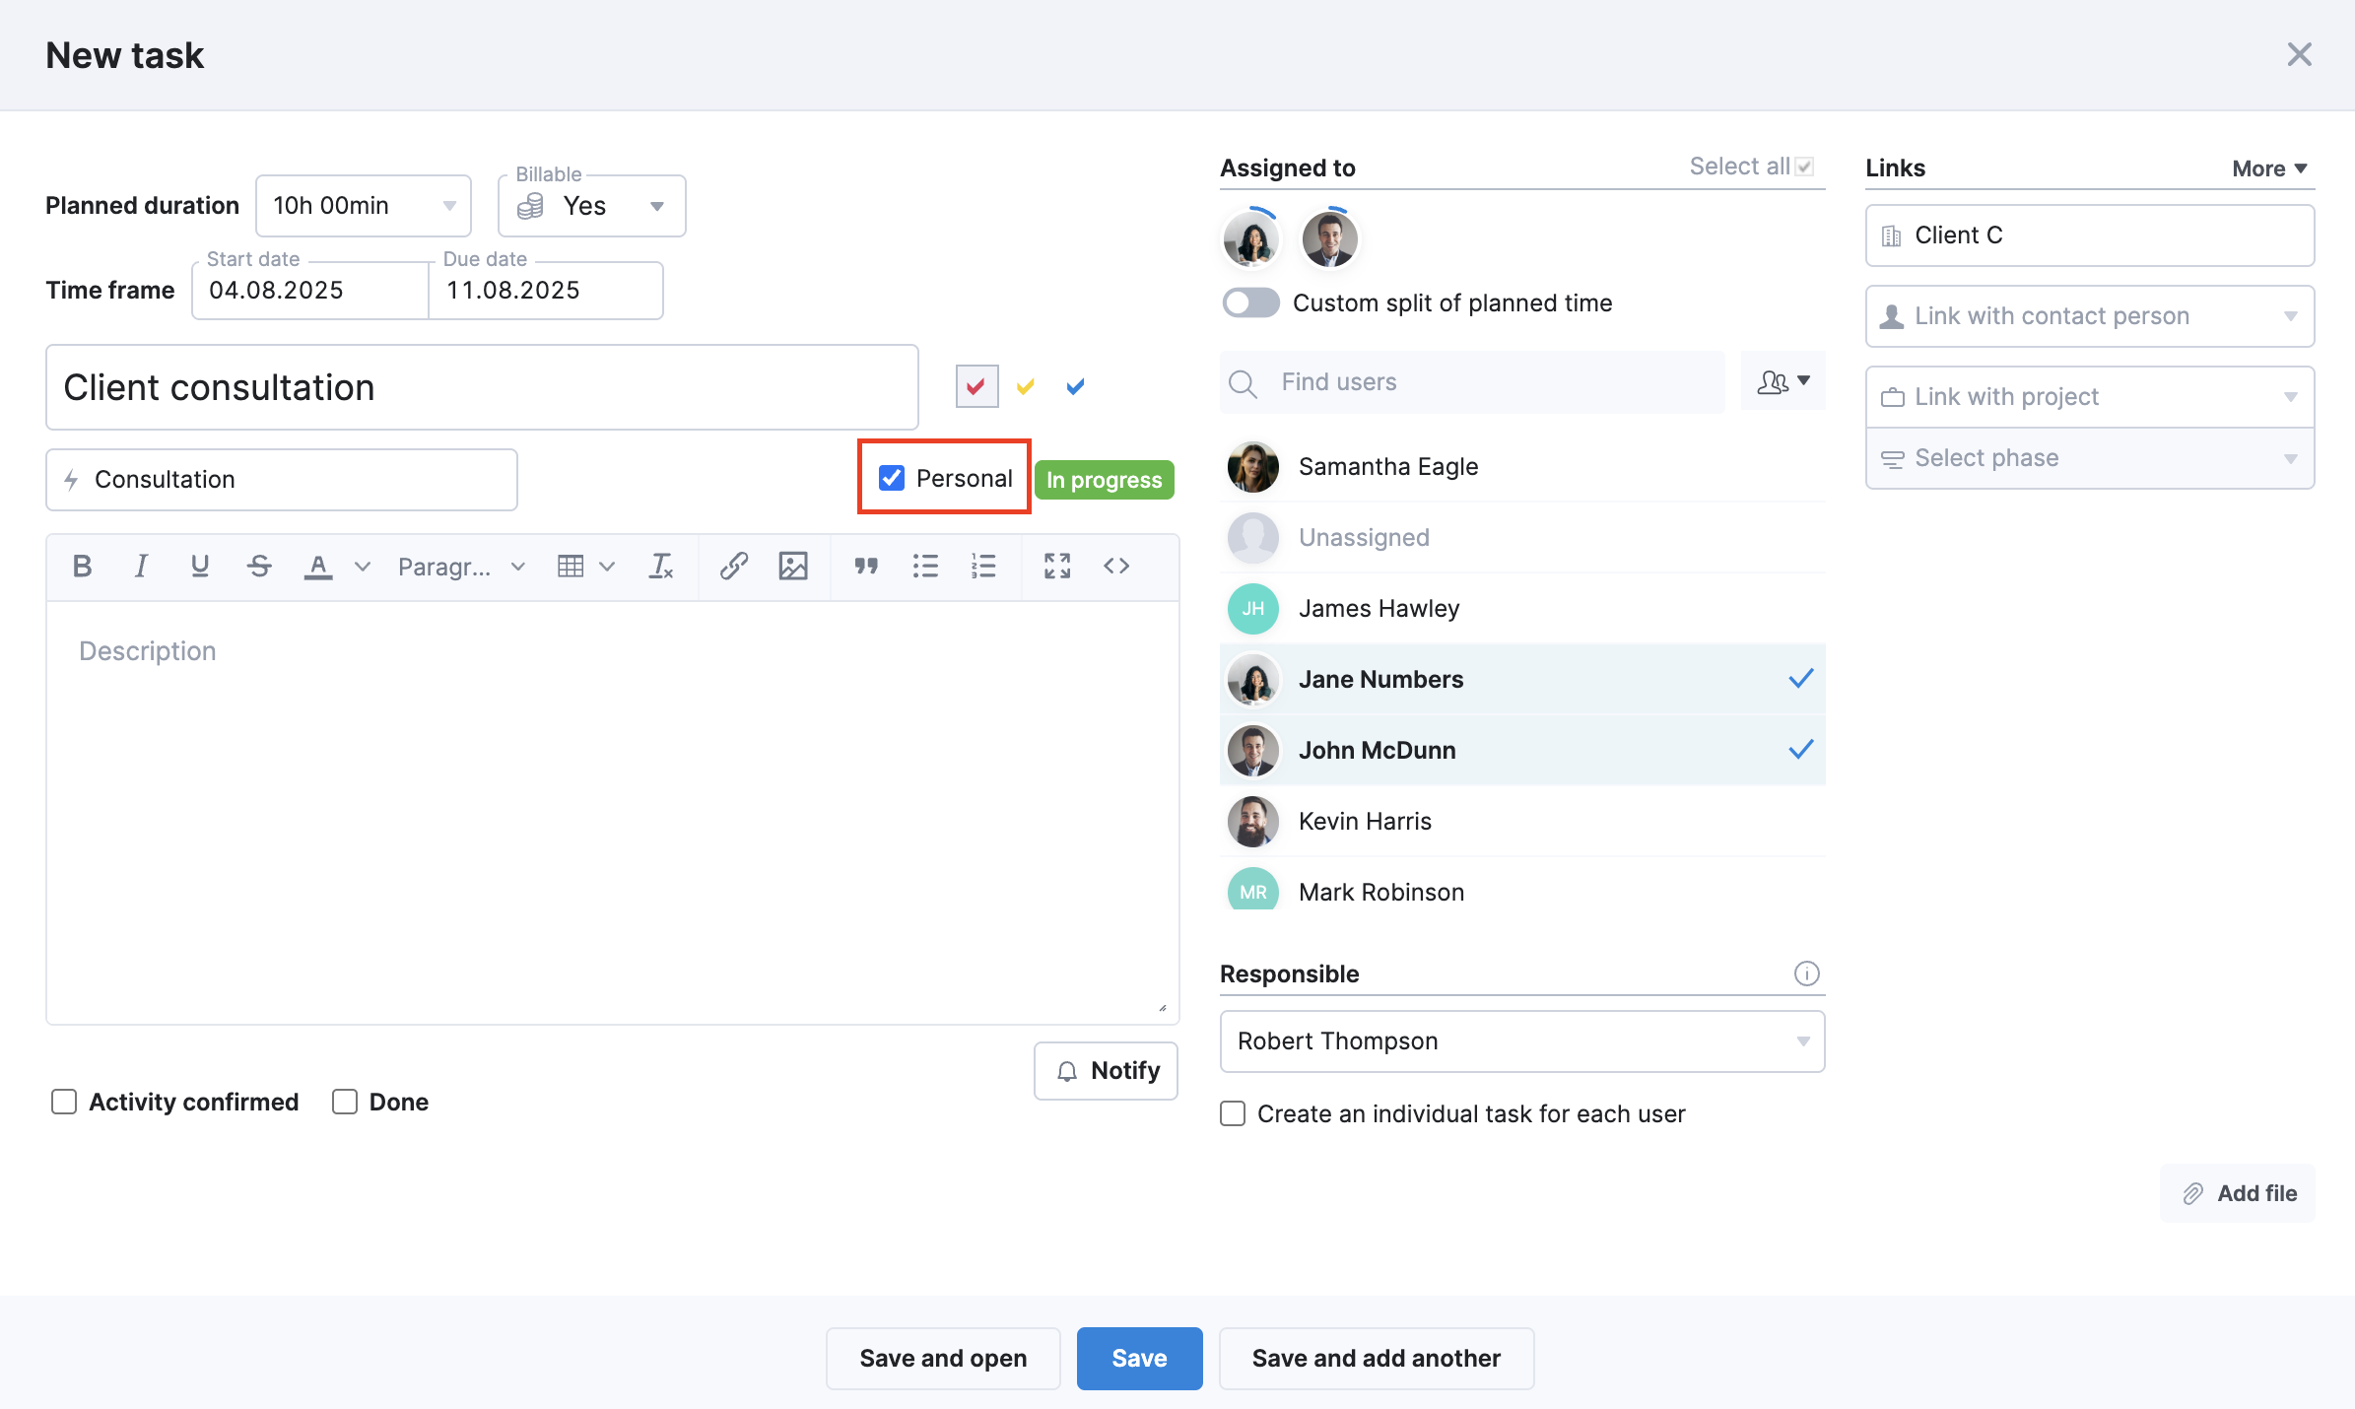Toggle bold formatting in the description editor
The height and width of the screenshot is (1409, 2355).
pos(82,566)
